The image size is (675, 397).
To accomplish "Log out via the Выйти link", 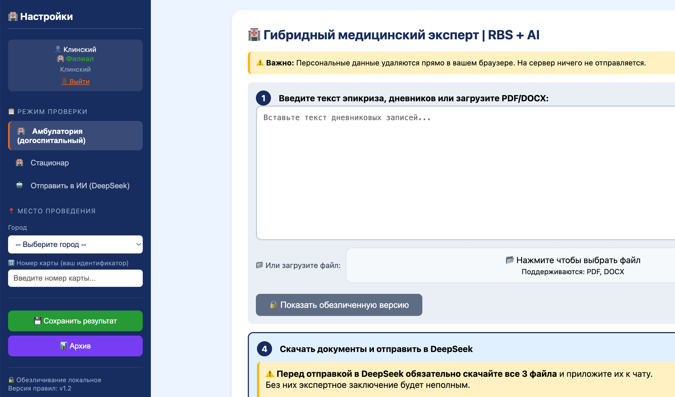I will pos(75,81).
